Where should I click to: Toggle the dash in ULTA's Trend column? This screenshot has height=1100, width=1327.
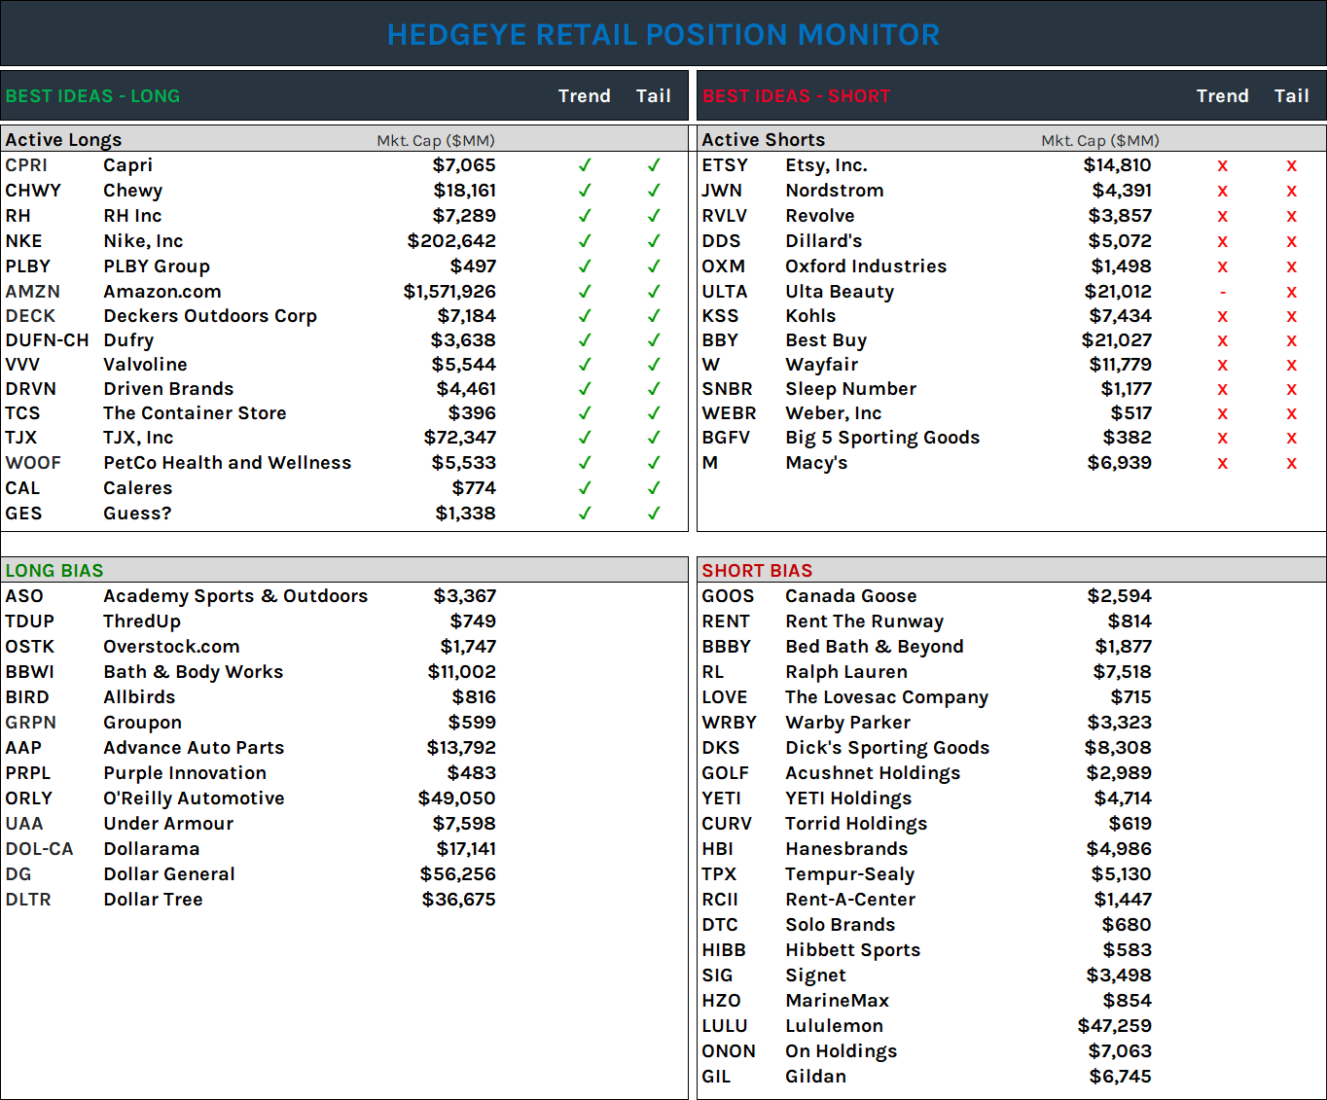[1223, 291]
